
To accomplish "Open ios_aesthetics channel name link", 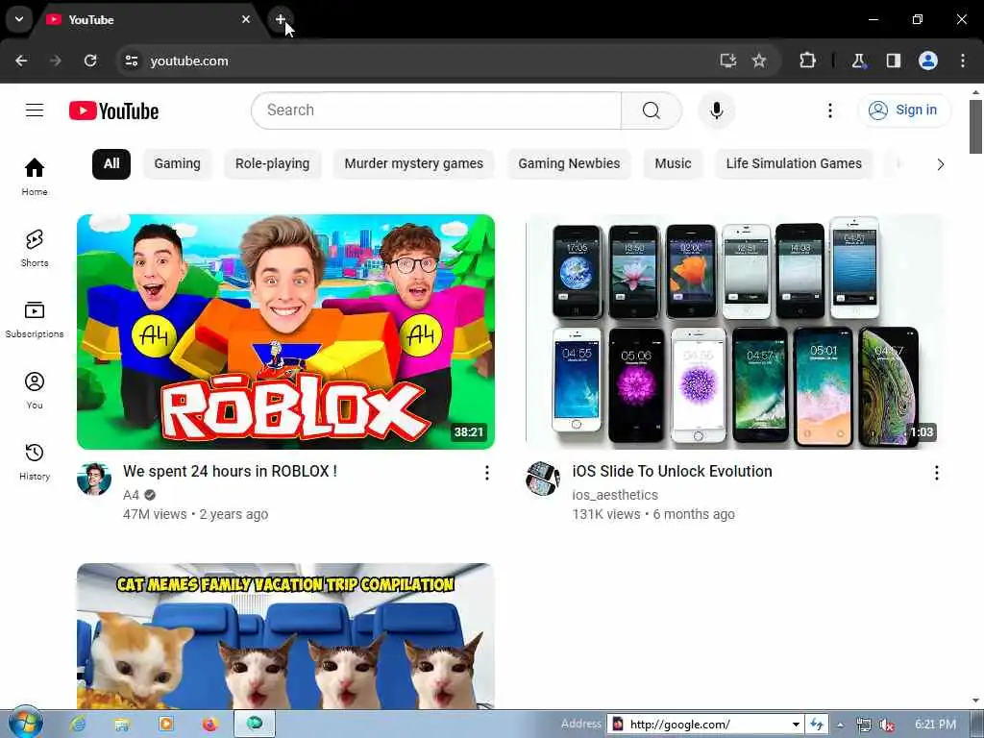I will pyautogui.click(x=615, y=495).
